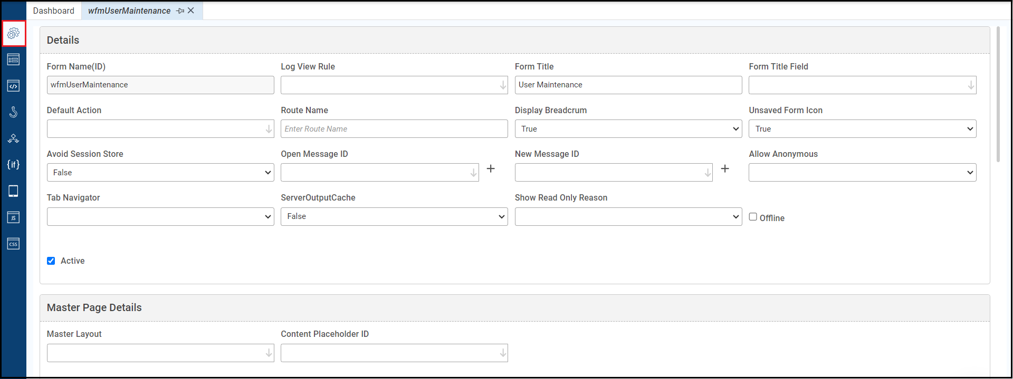Open the code editor sidebar icon
This screenshot has height=379, width=1013.
14,86
